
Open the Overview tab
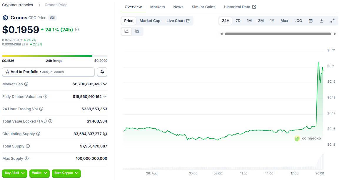(133, 7)
